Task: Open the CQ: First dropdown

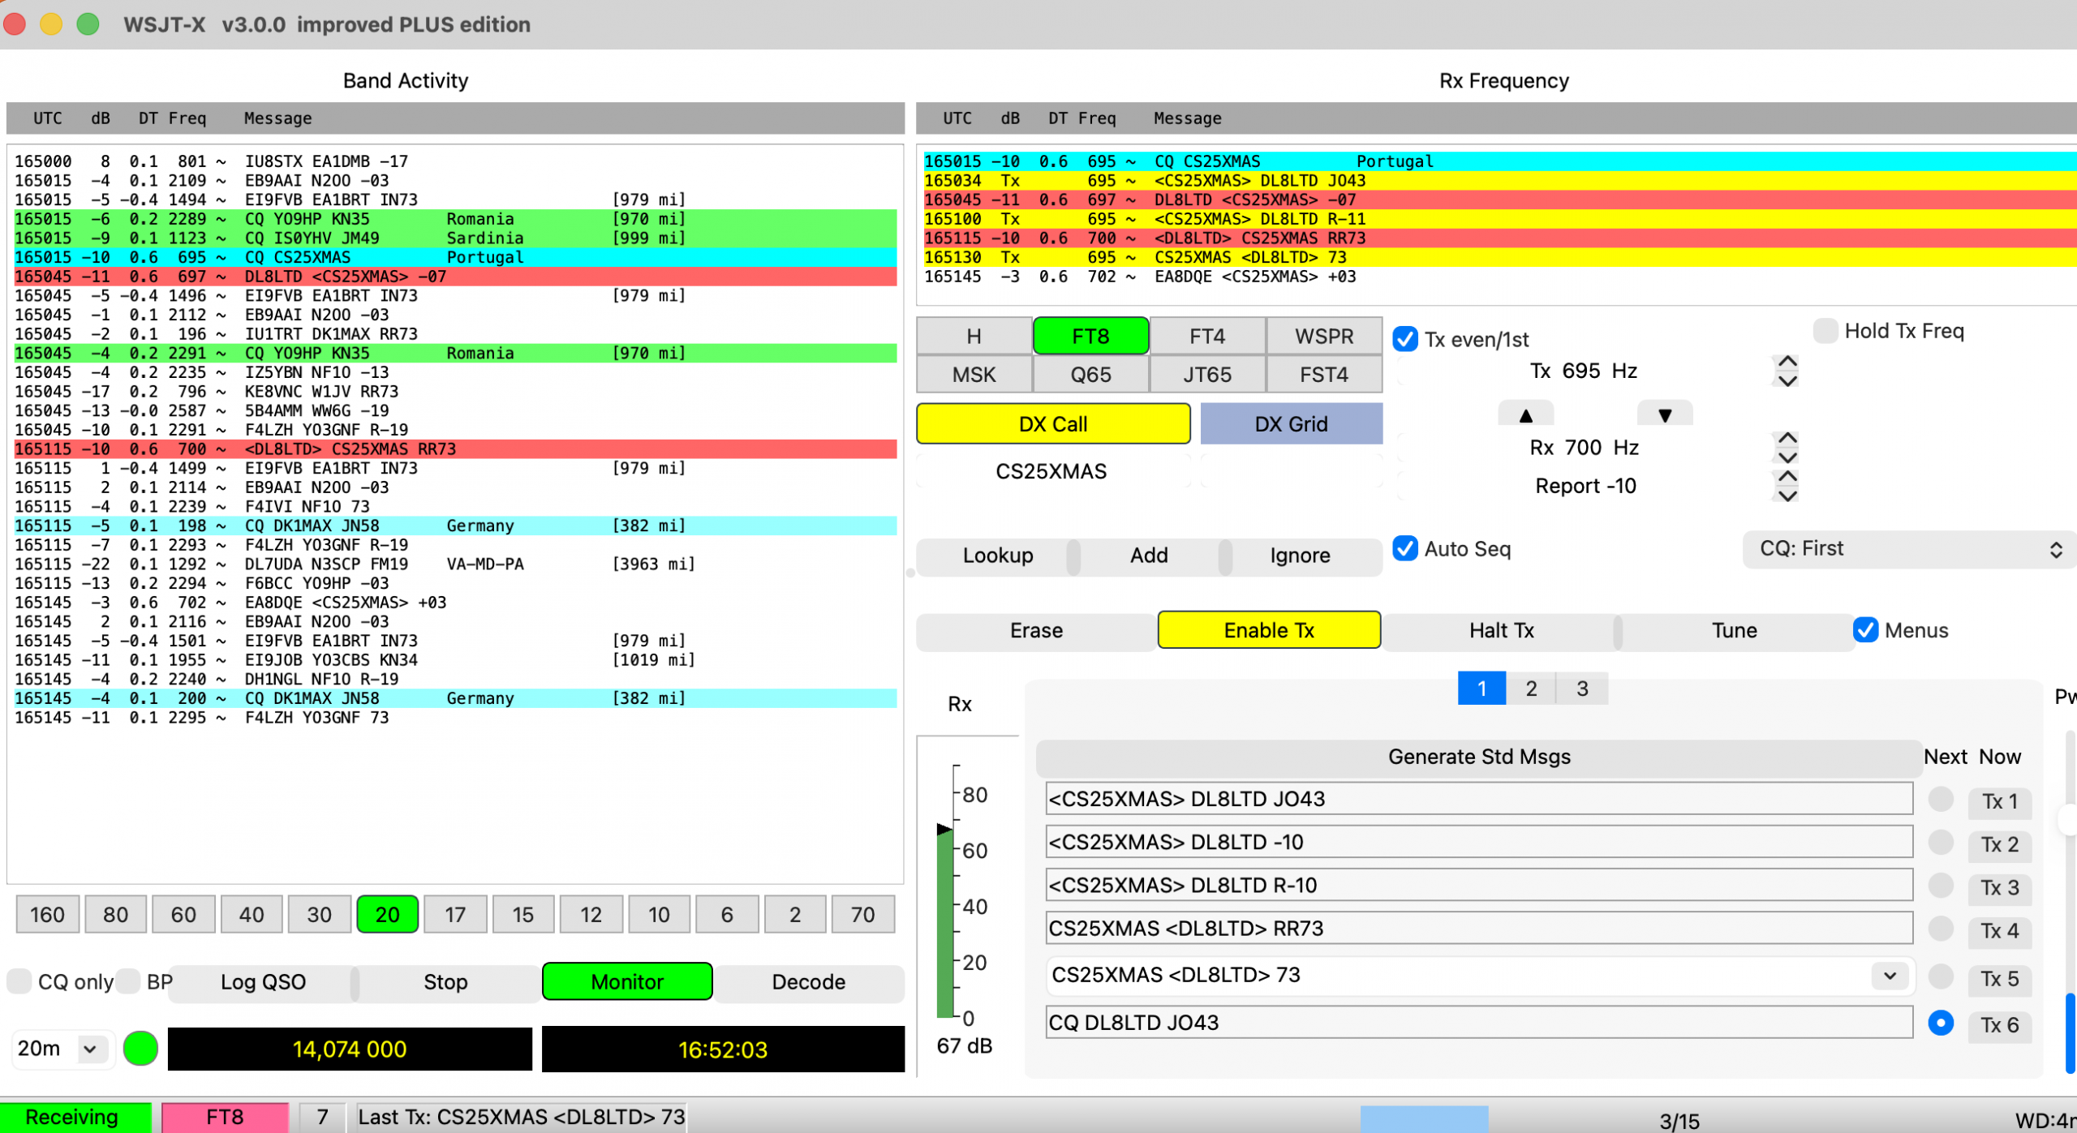Action: coord(1908,548)
